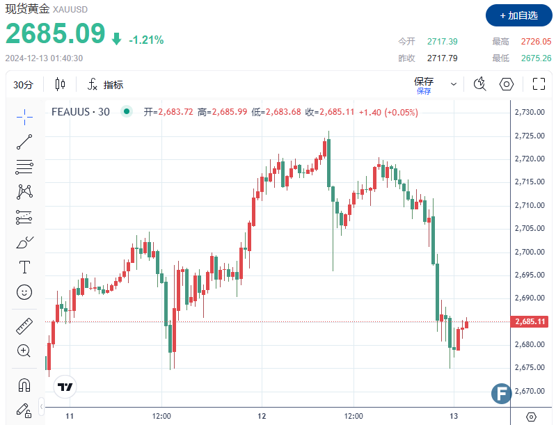Viewport: 556px width, 425px height.
Task: Select the pattern drawing tool
Action: tap(24, 191)
